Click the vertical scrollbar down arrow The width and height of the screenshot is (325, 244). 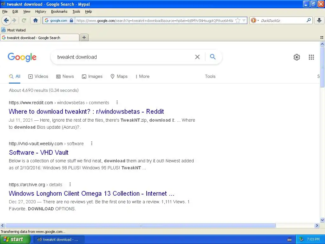322,220
